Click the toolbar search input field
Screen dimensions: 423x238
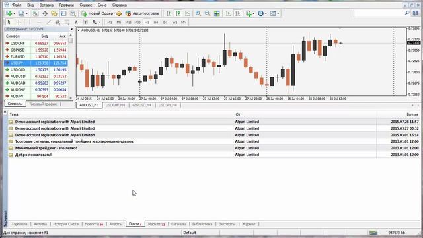(x=379, y=13)
